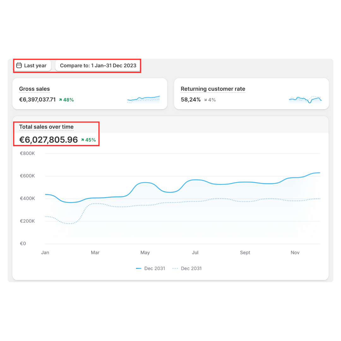
Task: Click the Jul label on the x-axis
Action: point(195,253)
